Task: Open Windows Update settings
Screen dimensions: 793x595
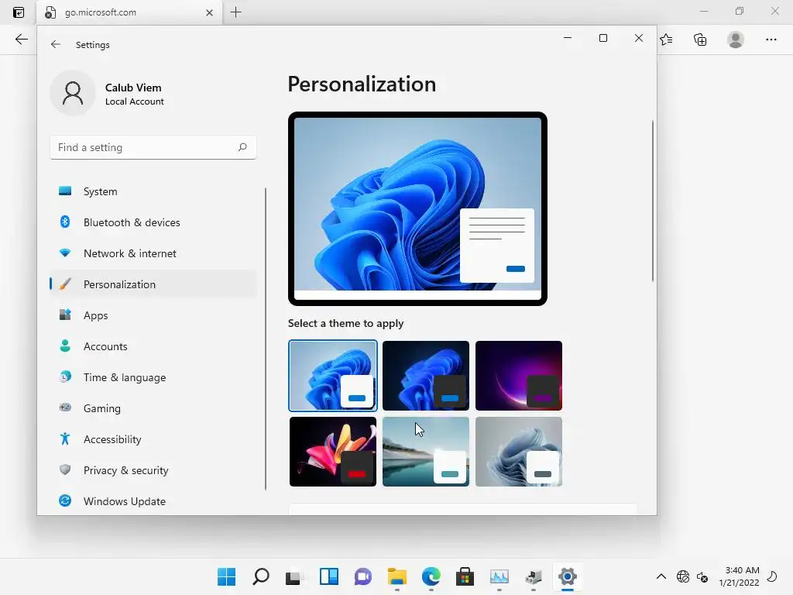Action: click(x=153, y=501)
